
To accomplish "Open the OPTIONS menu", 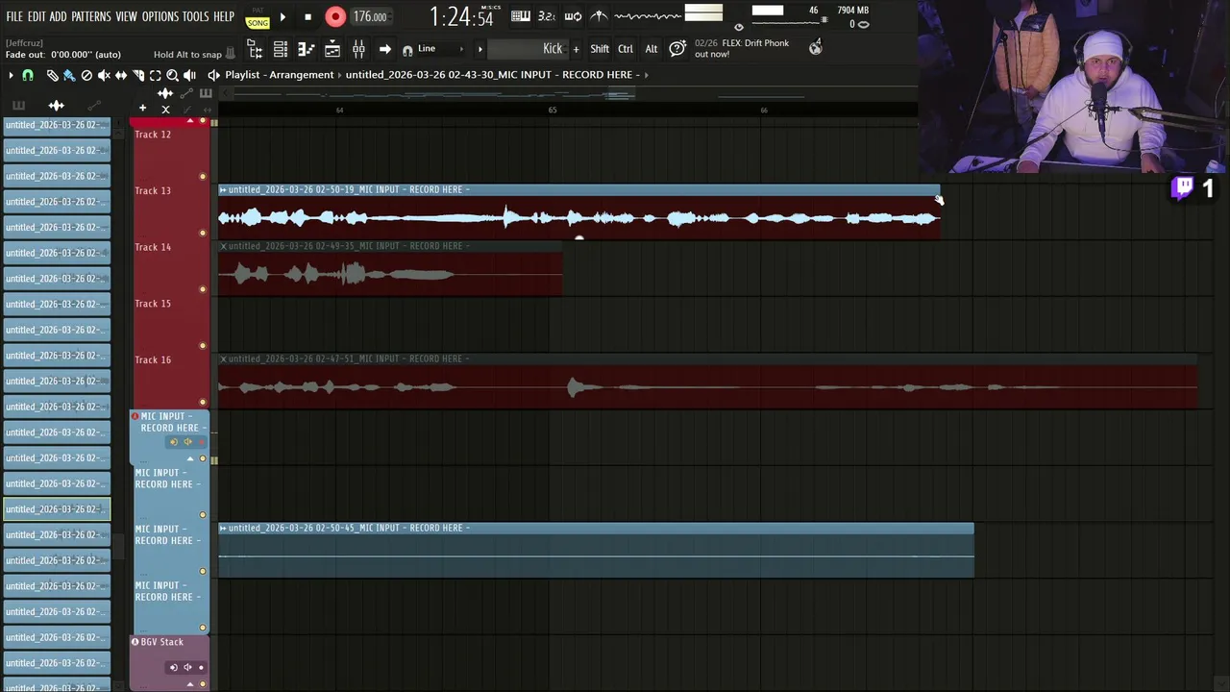I will tap(160, 16).
